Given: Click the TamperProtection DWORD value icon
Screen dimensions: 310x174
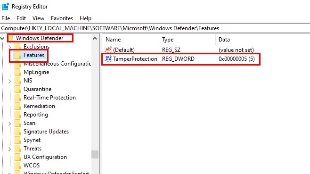Looking at the screenshot, I should 108,58.
